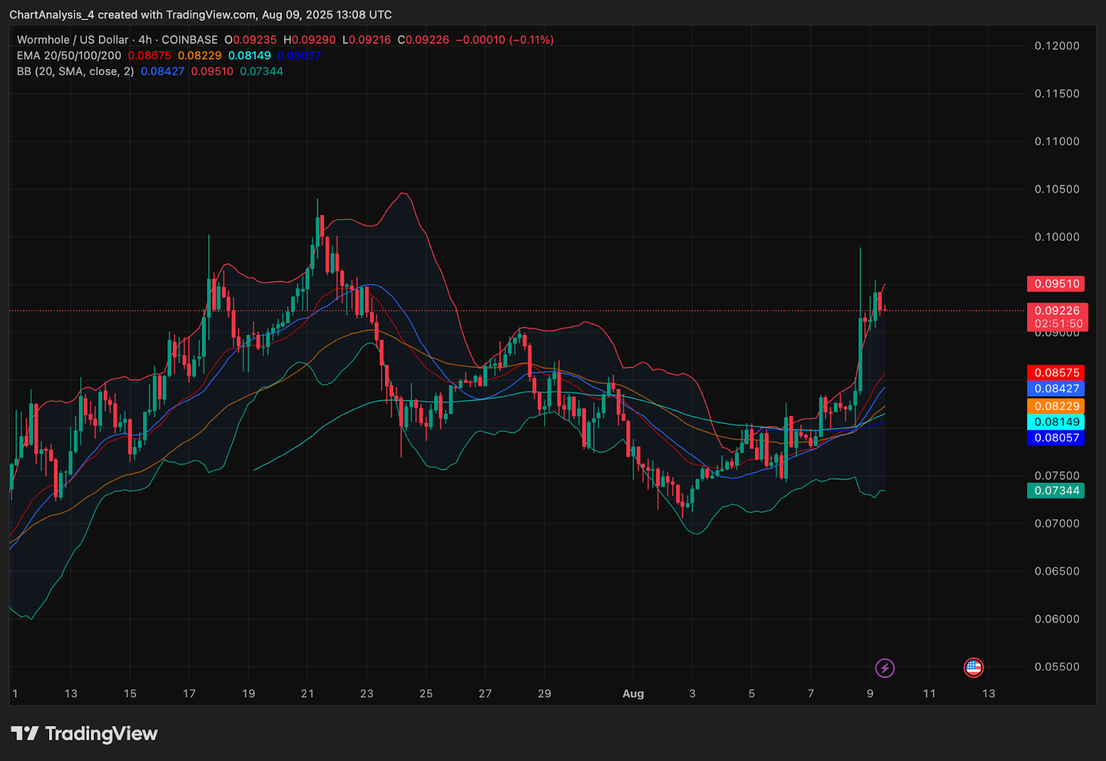Click the purple lightning bolt event icon

click(x=885, y=668)
